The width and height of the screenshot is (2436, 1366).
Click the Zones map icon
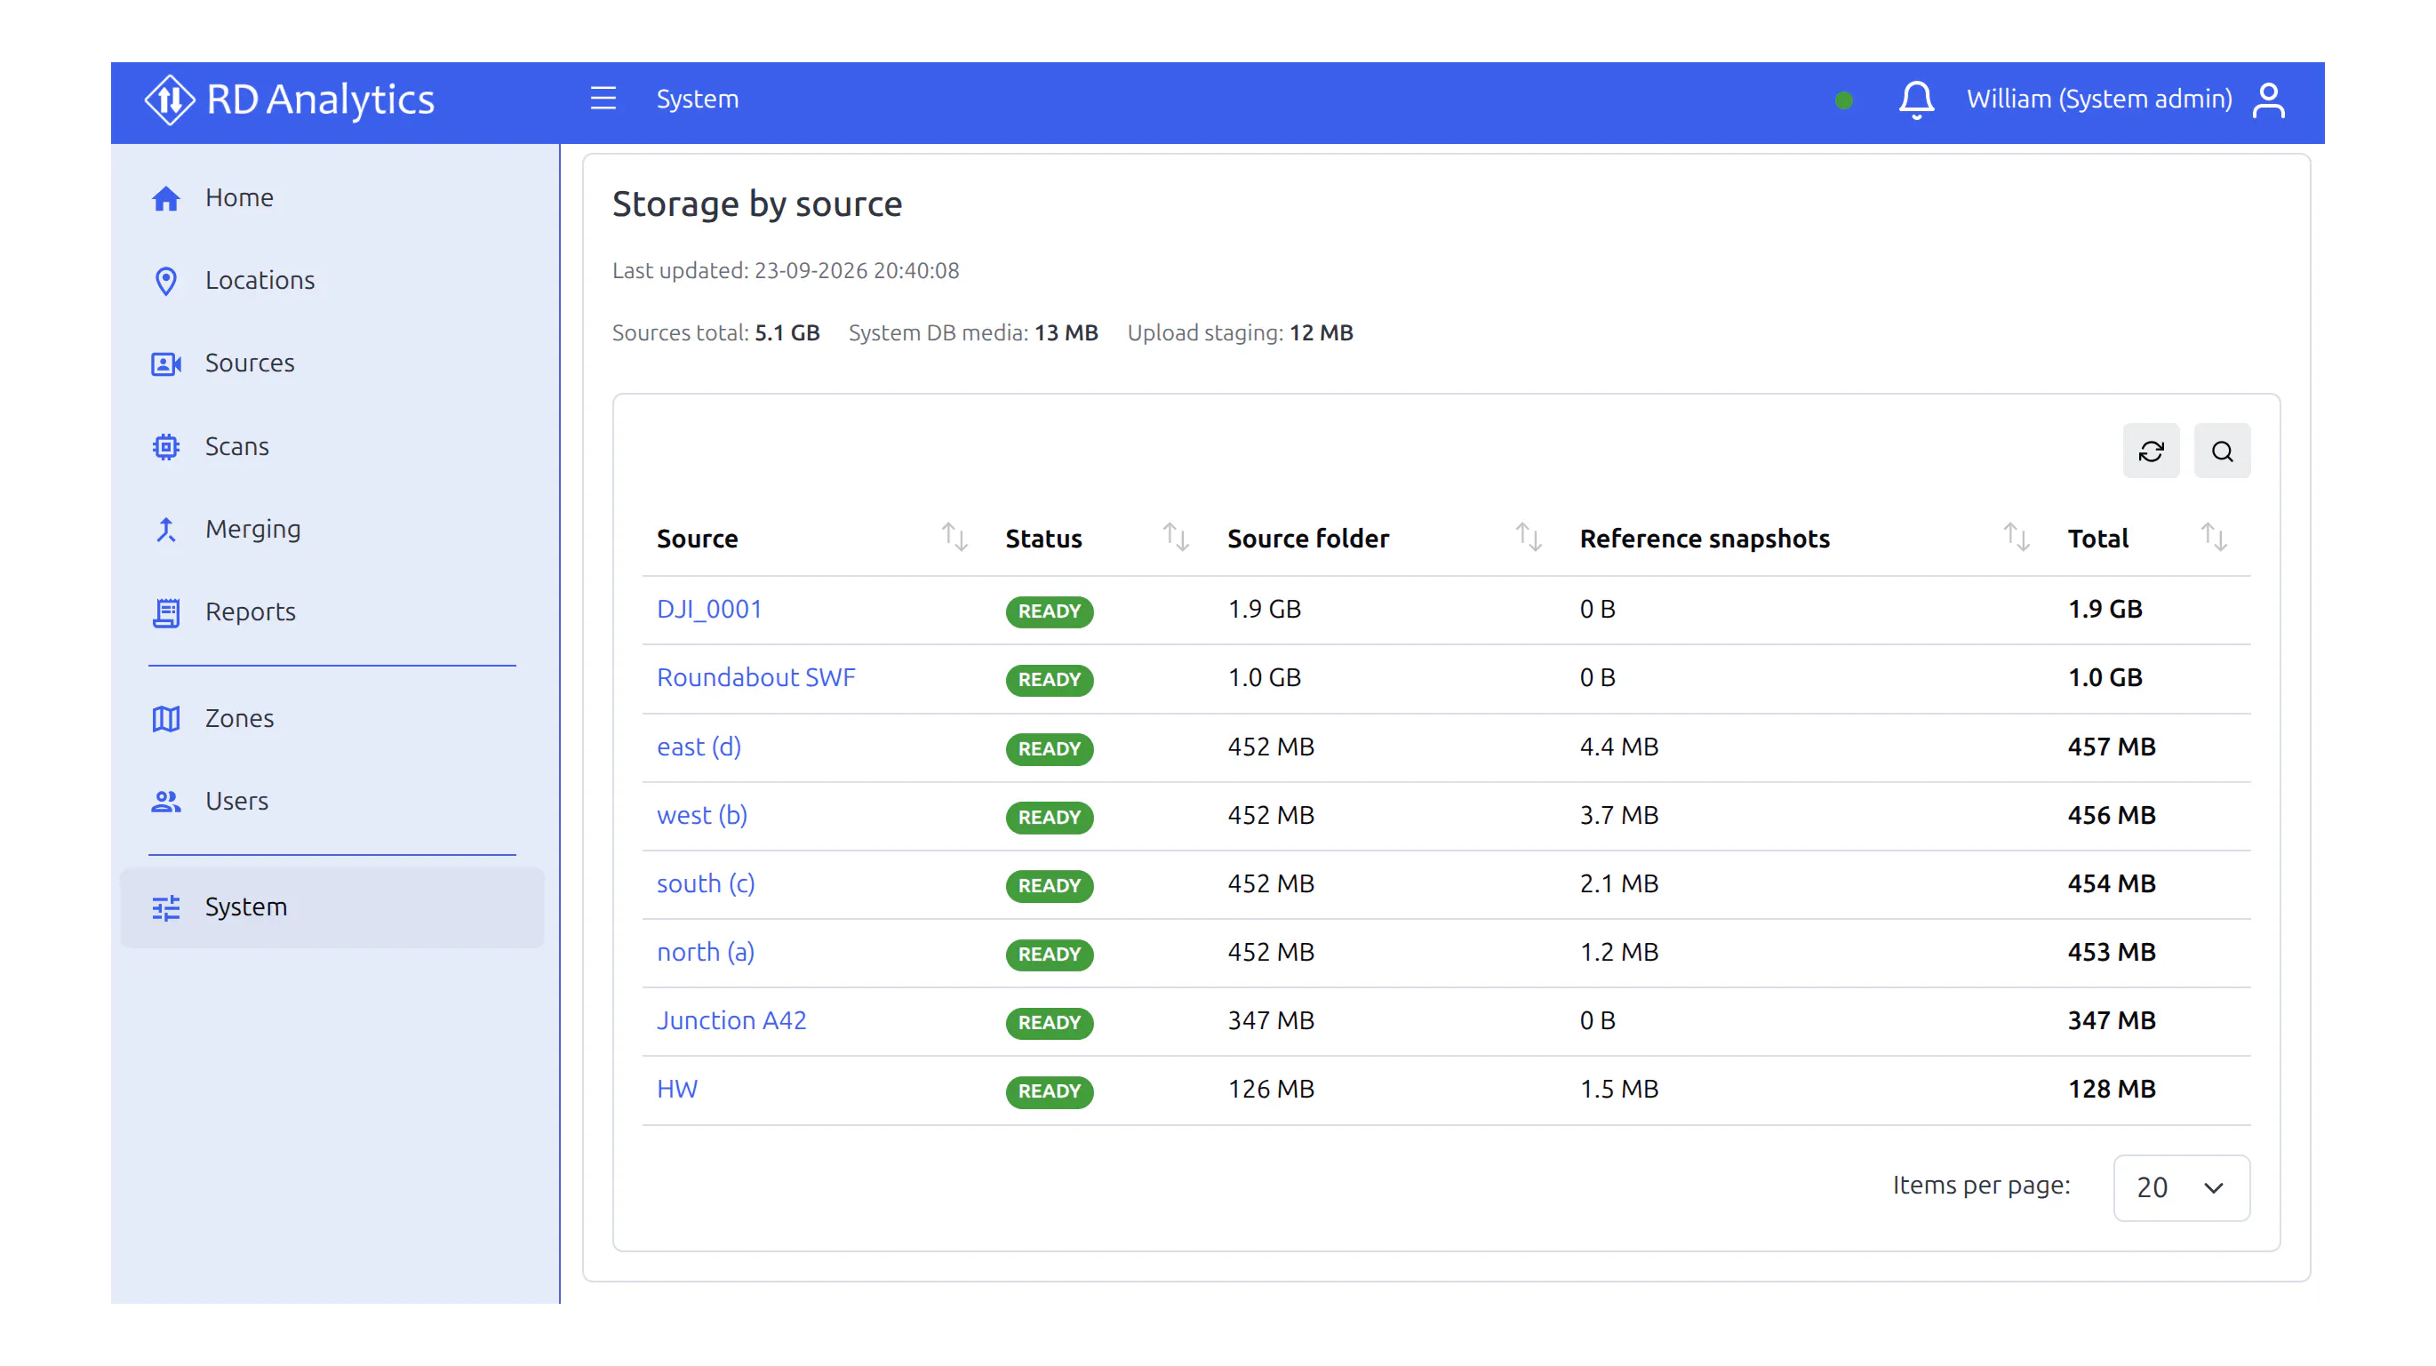pyautogui.click(x=165, y=719)
